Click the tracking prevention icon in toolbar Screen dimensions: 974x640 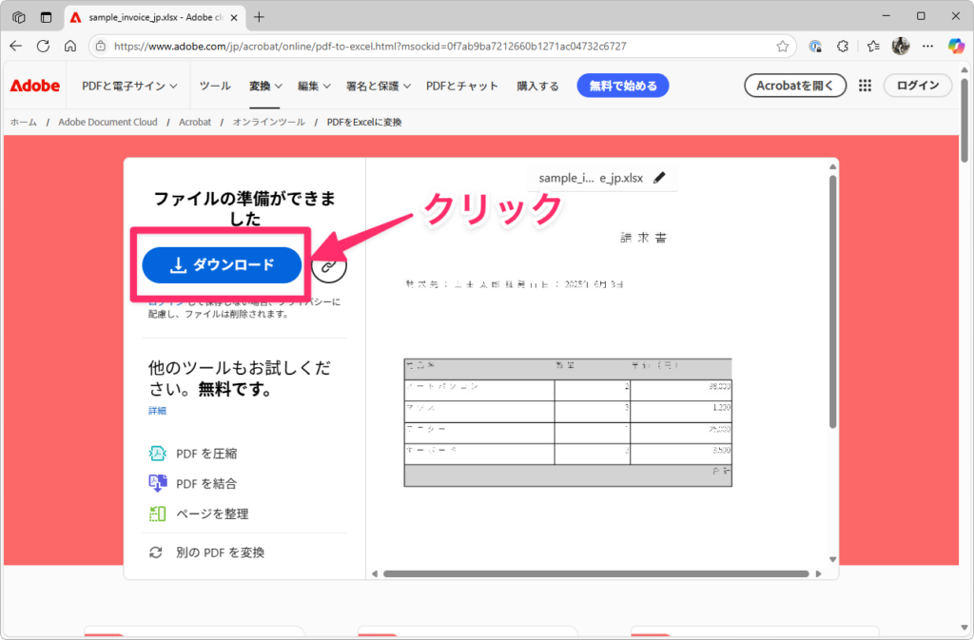tap(815, 46)
